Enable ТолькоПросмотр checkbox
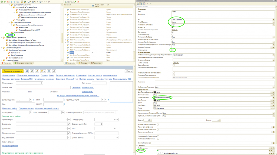The height and width of the screenshot is (155, 277). (x=172, y=35)
